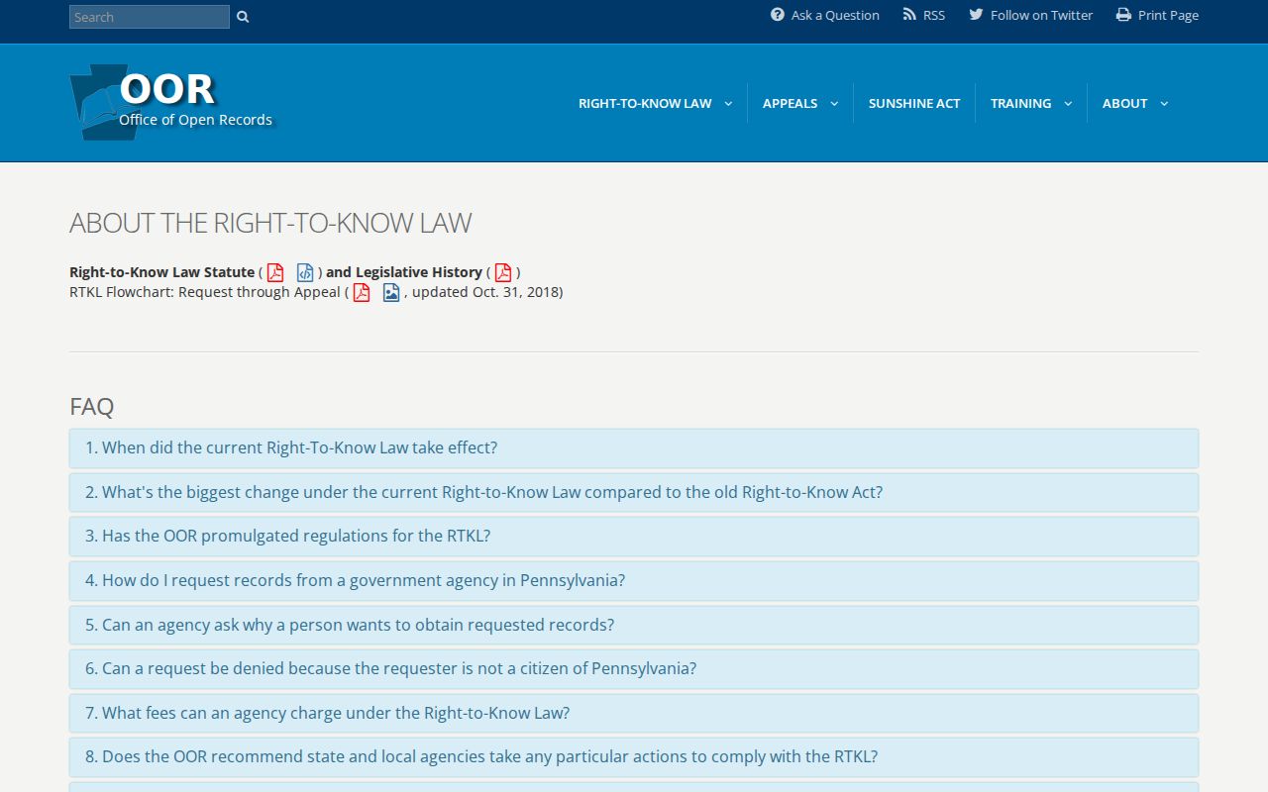The width and height of the screenshot is (1268, 792).
Task: Go to the Sunshine Act page
Action: (x=914, y=103)
